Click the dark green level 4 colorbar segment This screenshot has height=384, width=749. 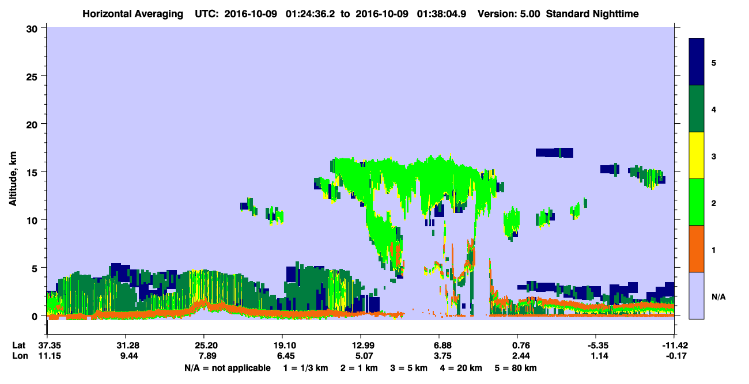(x=697, y=109)
